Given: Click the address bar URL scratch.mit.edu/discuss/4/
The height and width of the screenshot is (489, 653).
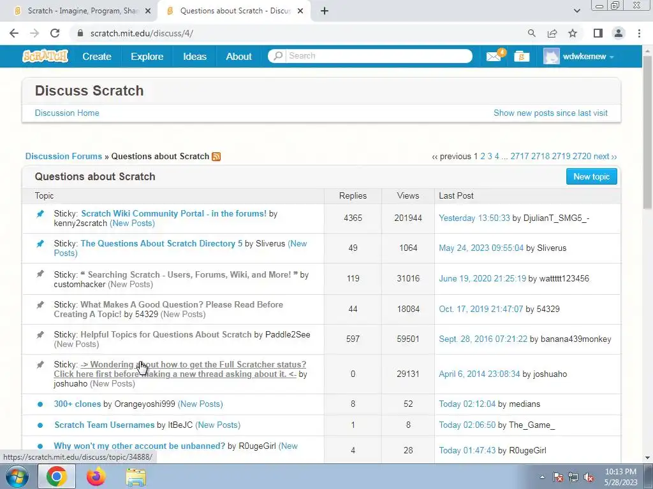Looking at the screenshot, I should point(142,33).
